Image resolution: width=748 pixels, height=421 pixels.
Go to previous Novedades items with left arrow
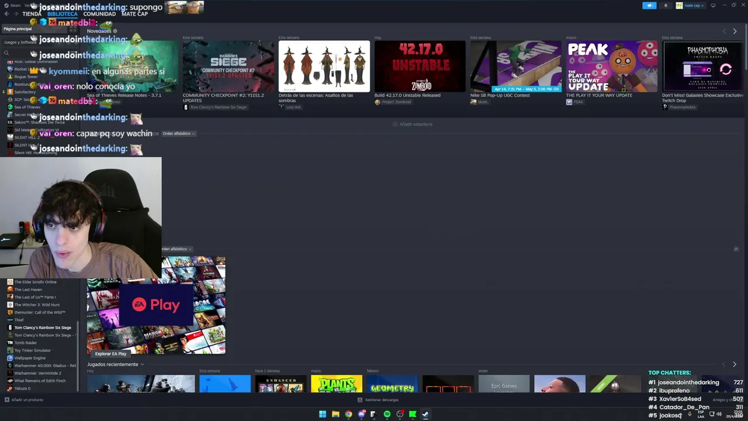724,31
